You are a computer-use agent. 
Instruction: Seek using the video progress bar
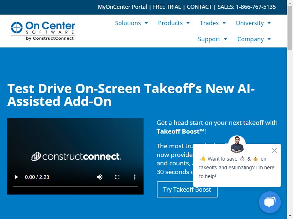(x=75, y=187)
